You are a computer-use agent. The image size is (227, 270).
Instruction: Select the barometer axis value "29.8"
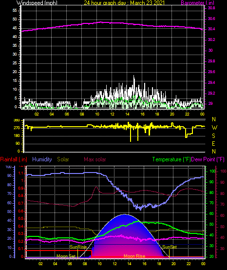211,61
